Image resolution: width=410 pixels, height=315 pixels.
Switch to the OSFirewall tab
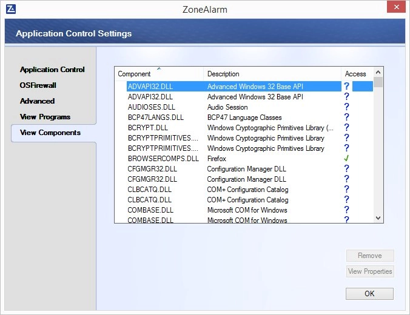(38, 85)
